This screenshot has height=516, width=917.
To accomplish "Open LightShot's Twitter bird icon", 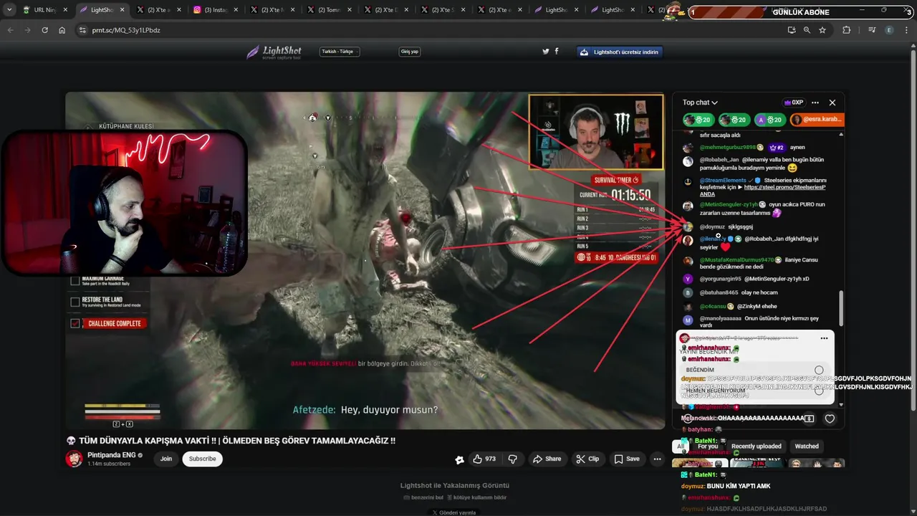I will (546, 52).
